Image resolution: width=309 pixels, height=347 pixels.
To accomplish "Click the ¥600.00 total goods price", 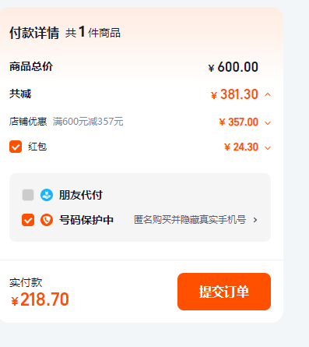I will [233, 67].
